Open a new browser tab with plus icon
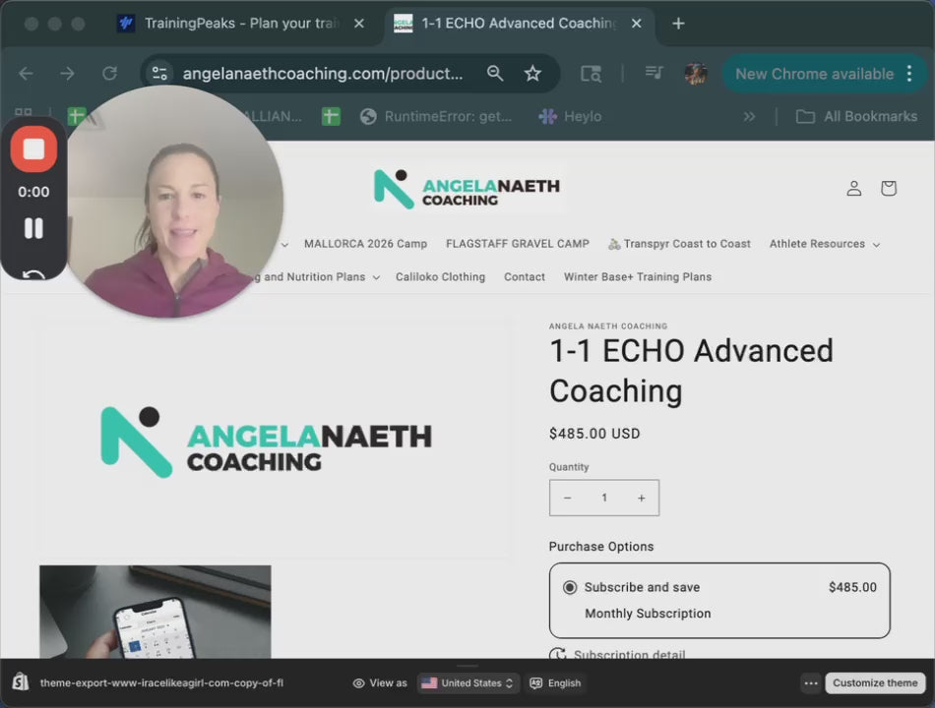 coord(678,24)
